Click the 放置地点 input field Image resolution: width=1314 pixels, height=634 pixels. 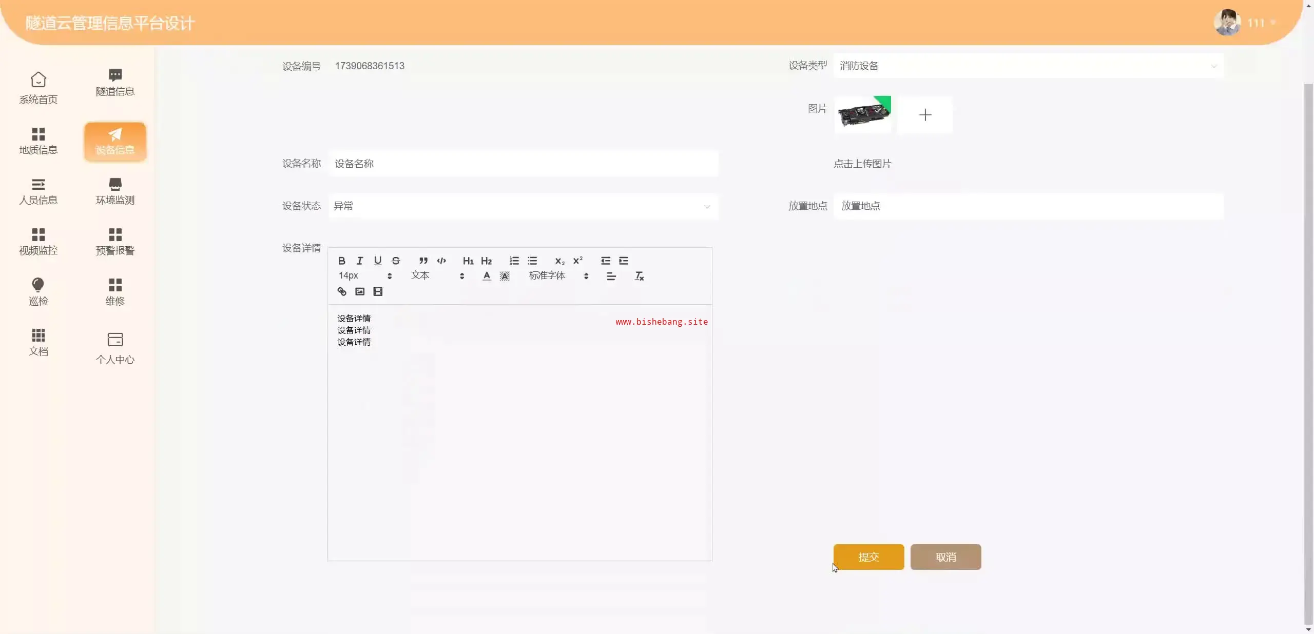pyautogui.click(x=1028, y=206)
